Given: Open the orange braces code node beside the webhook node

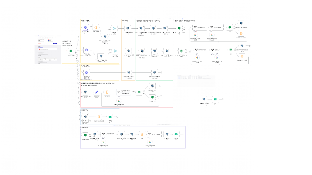Looking at the screenshot, I should coord(96,27).
